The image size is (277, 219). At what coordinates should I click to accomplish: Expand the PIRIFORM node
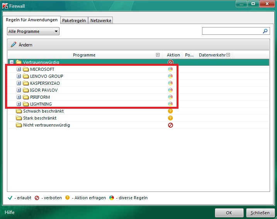(19, 97)
